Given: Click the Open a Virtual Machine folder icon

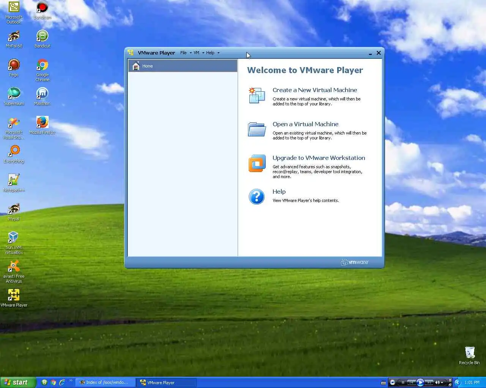Looking at the screenshot, I should [x=257, y=129].
